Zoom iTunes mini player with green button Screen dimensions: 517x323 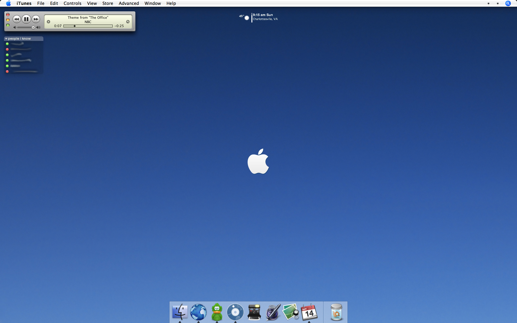pos(8,25)
